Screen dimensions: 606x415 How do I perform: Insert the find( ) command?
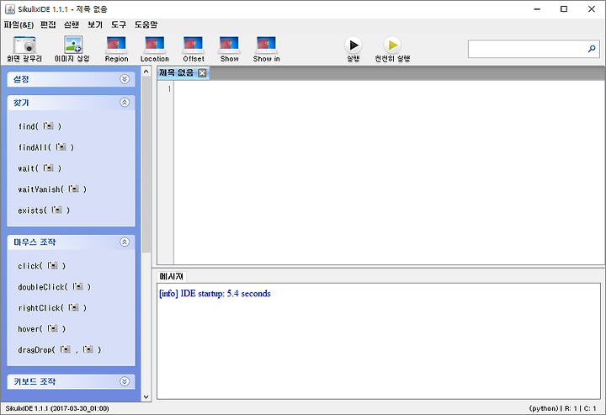pos(40,126)
